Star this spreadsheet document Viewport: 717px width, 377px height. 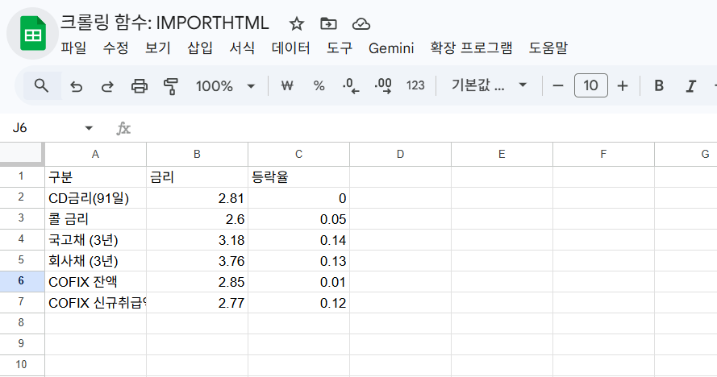coord(297,23)
